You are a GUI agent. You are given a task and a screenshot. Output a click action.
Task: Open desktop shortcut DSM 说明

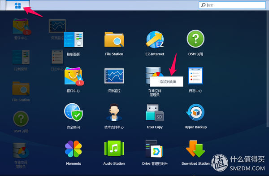point(21,119)
